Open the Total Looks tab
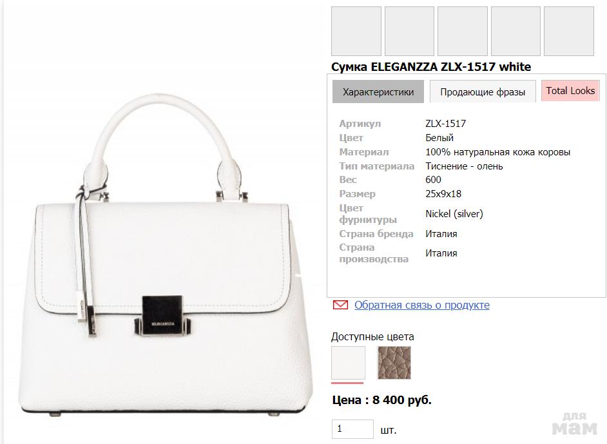The width and height of the screenshot is (607, 444). pos(570,91)
